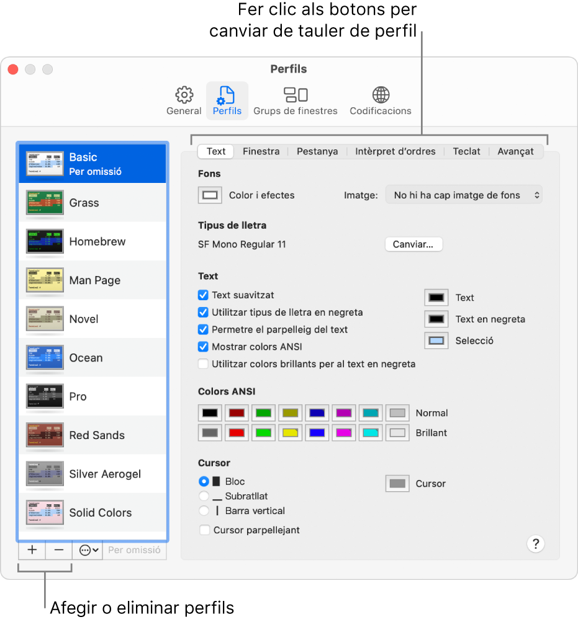
Task: Select the Perfils toolbar icon
Action: pyautogui.click(x=227, y=100)
